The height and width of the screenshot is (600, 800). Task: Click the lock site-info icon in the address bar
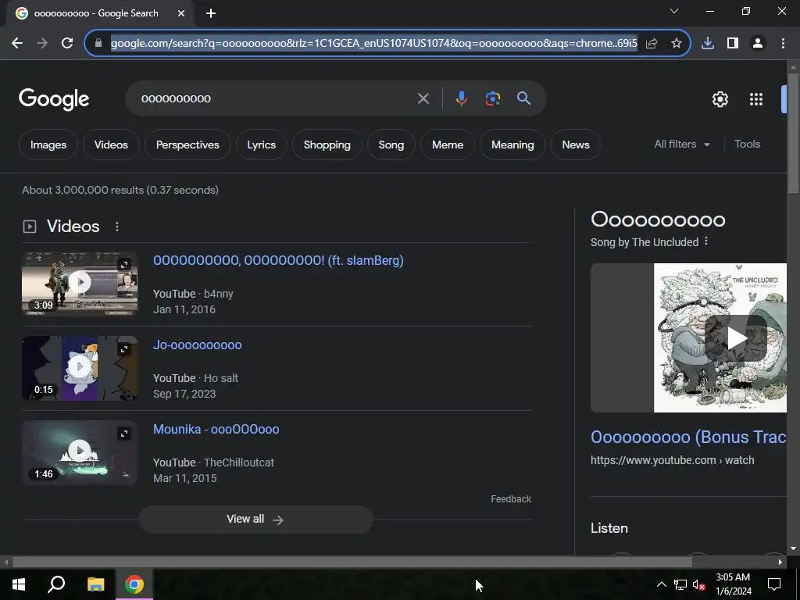[x=98, y=44]
